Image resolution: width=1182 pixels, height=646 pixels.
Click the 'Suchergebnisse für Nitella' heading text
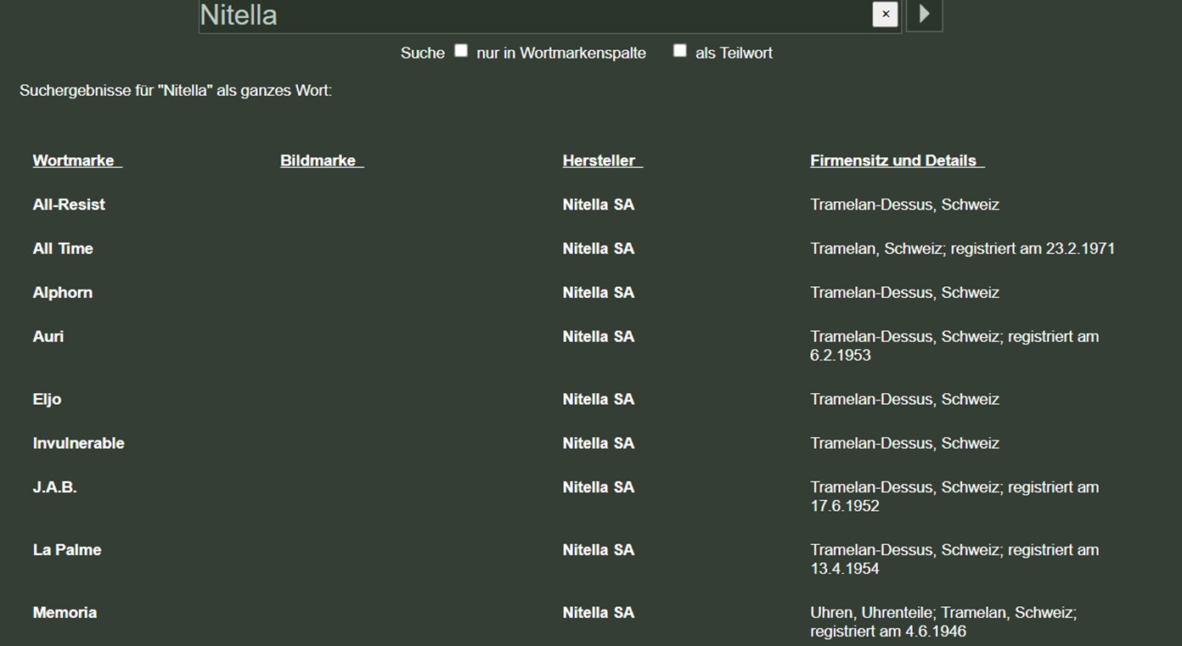point(176,91)
